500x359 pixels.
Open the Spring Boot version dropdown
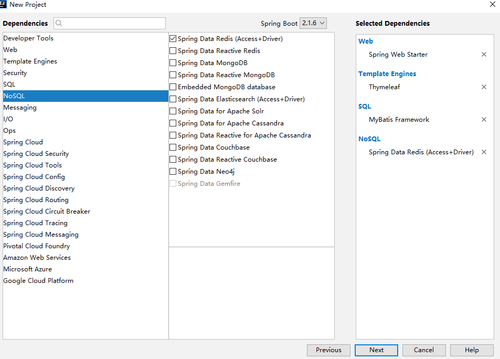[313, 23]
